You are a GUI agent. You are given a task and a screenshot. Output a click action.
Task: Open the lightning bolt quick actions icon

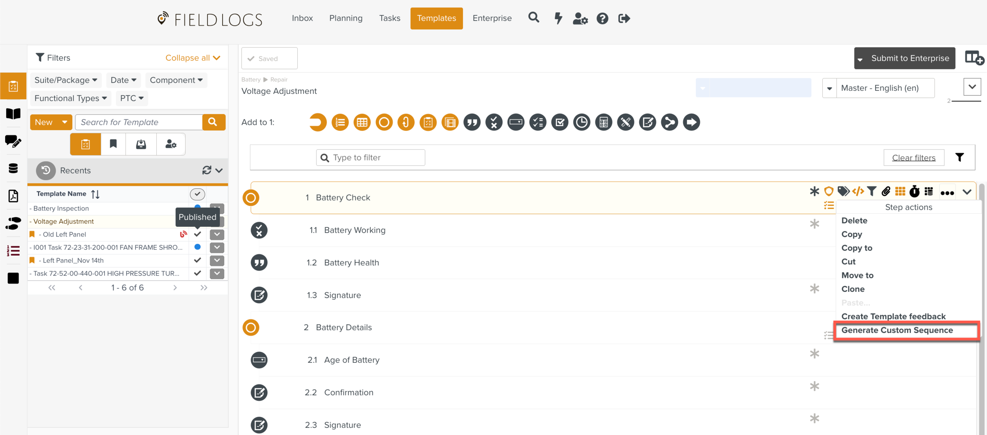coord(558,18)
